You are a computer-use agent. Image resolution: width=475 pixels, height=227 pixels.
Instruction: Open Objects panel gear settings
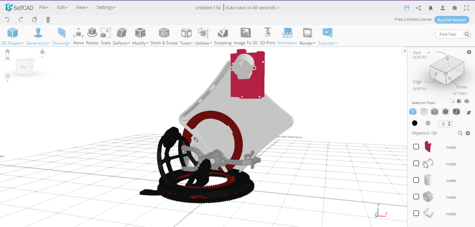[x=468, y=133]
